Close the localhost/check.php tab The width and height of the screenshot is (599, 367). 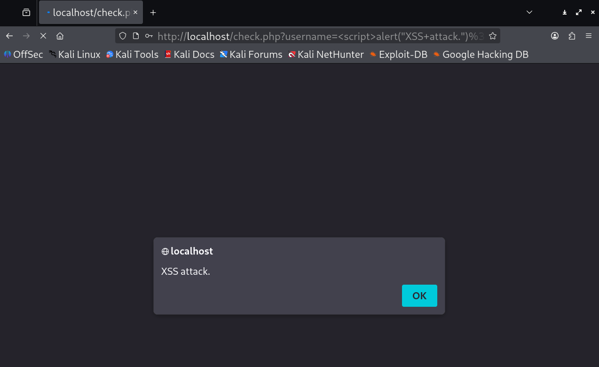135,12
